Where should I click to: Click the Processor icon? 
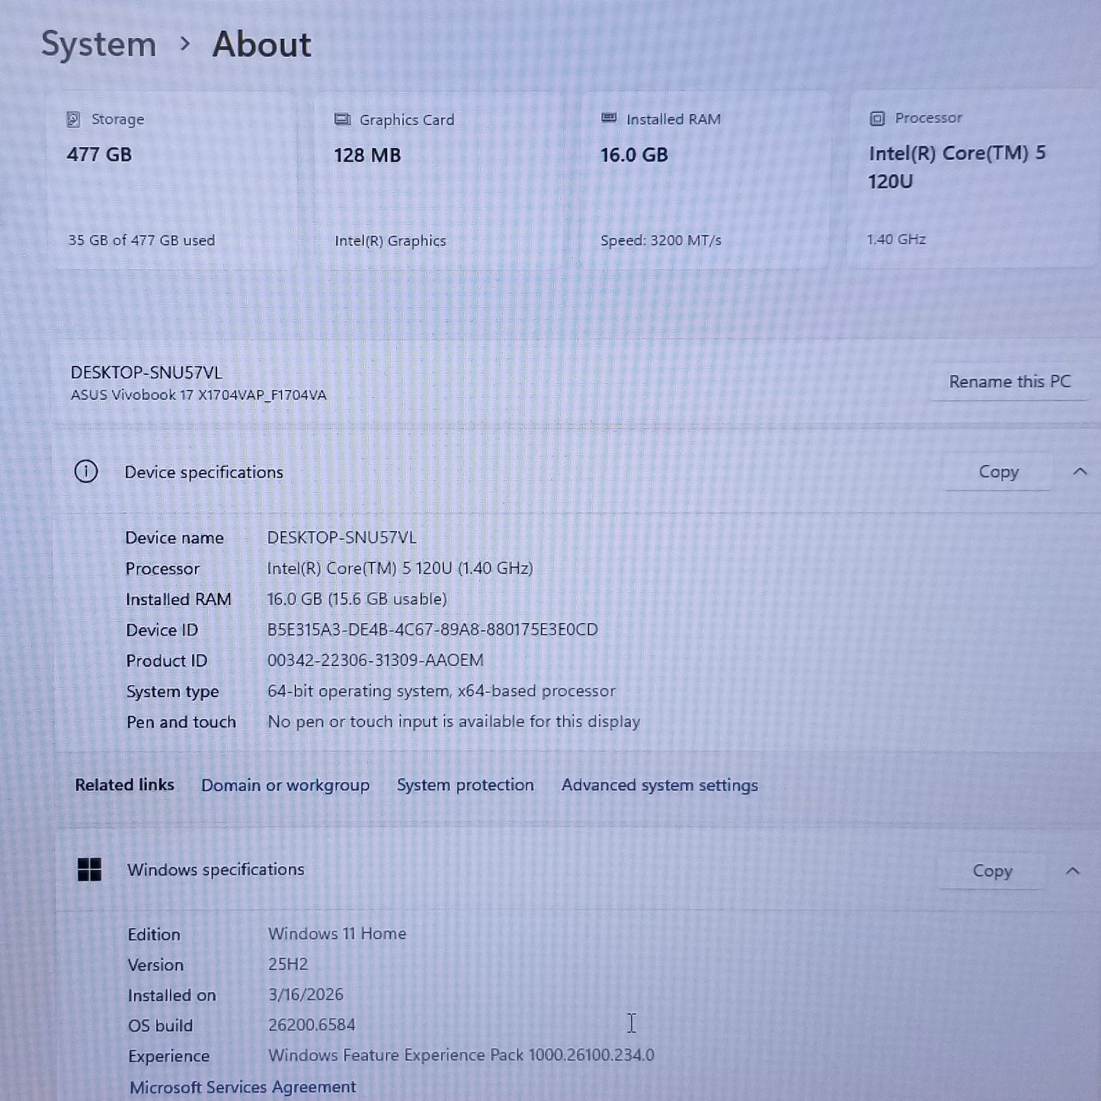877,117
